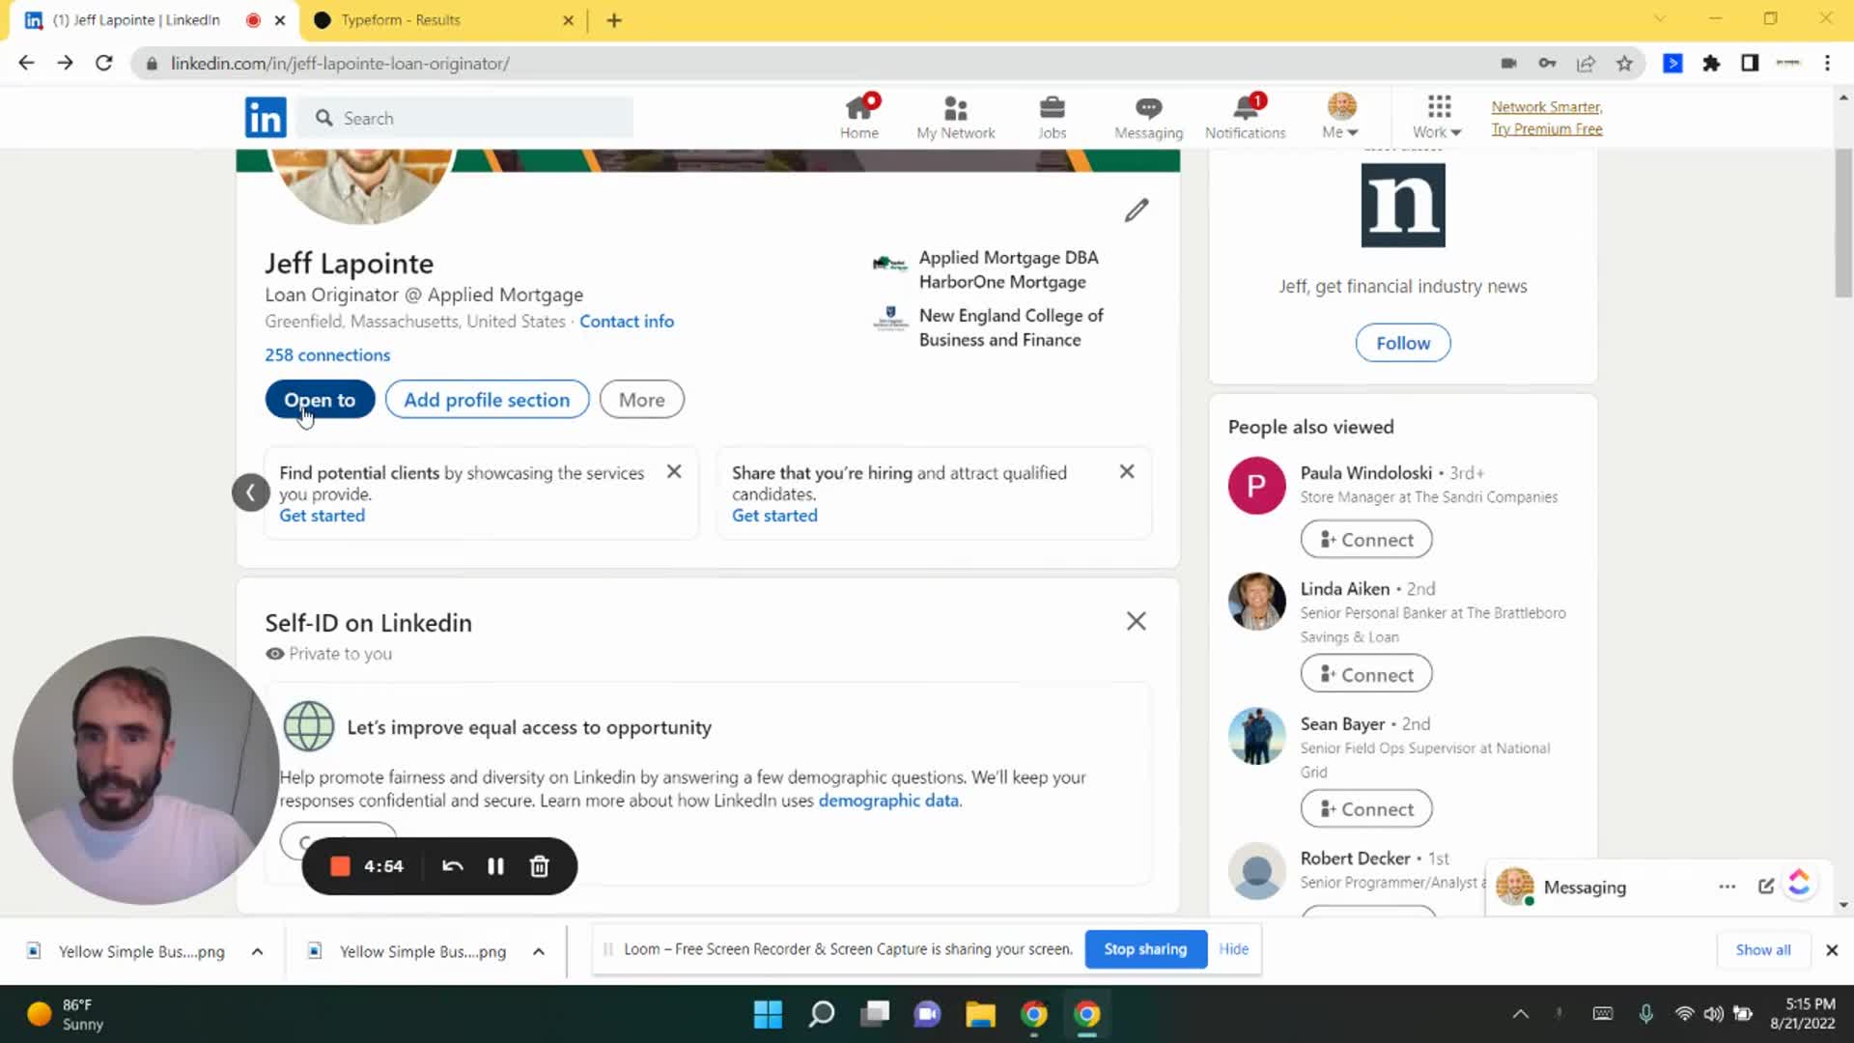Get started on hiring card
This screenshot has height=1043, width=1854.
[x=774, y=516]
